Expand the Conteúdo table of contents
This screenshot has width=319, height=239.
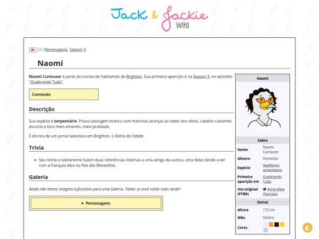pos(64,94)
